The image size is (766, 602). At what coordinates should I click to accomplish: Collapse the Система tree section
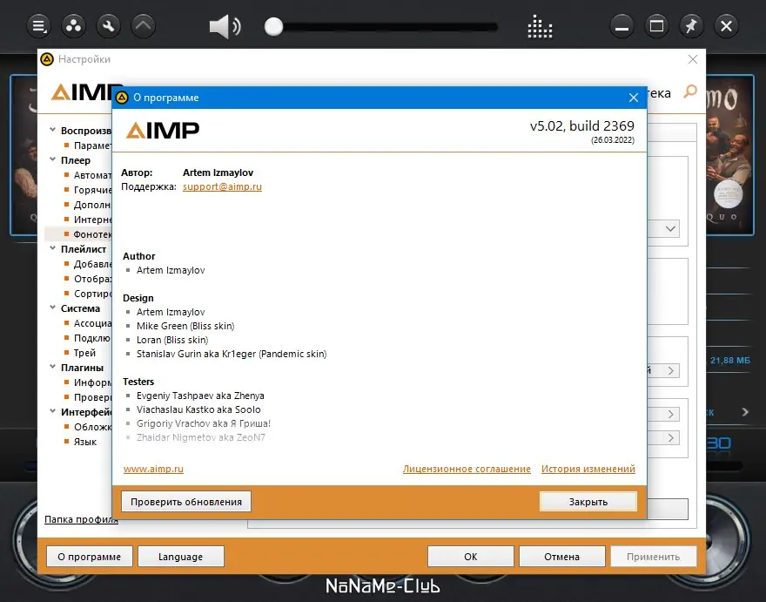(x=53, y=308)
